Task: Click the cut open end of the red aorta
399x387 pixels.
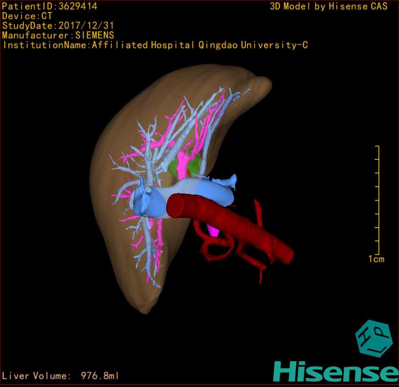Action: pyautogui.click(x=175, y=206)
